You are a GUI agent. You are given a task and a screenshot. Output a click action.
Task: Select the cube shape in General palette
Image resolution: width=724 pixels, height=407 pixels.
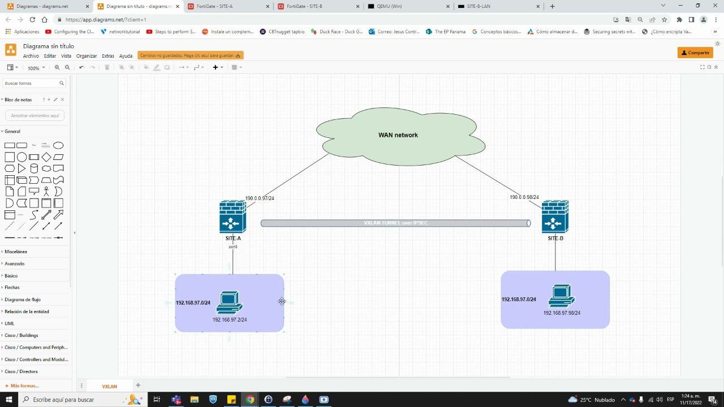21,180
